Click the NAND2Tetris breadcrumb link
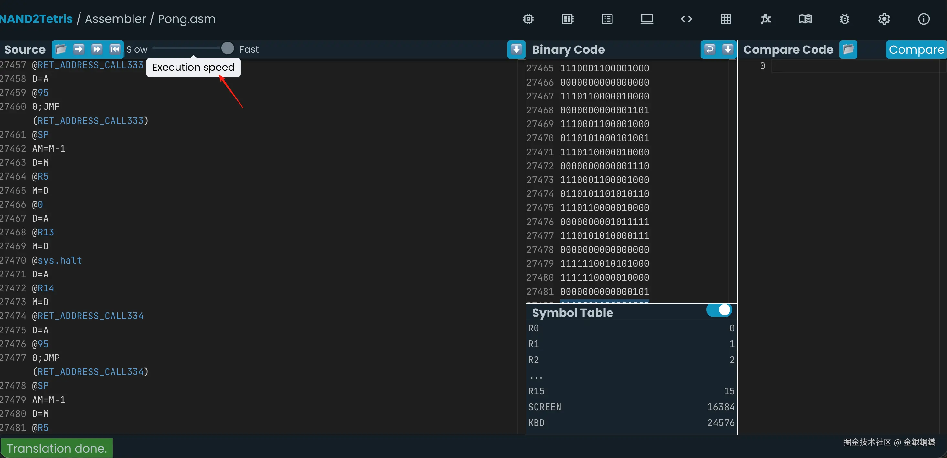This screenshot has height=458, width=947. pyautogui.click(x=36, y=19)
